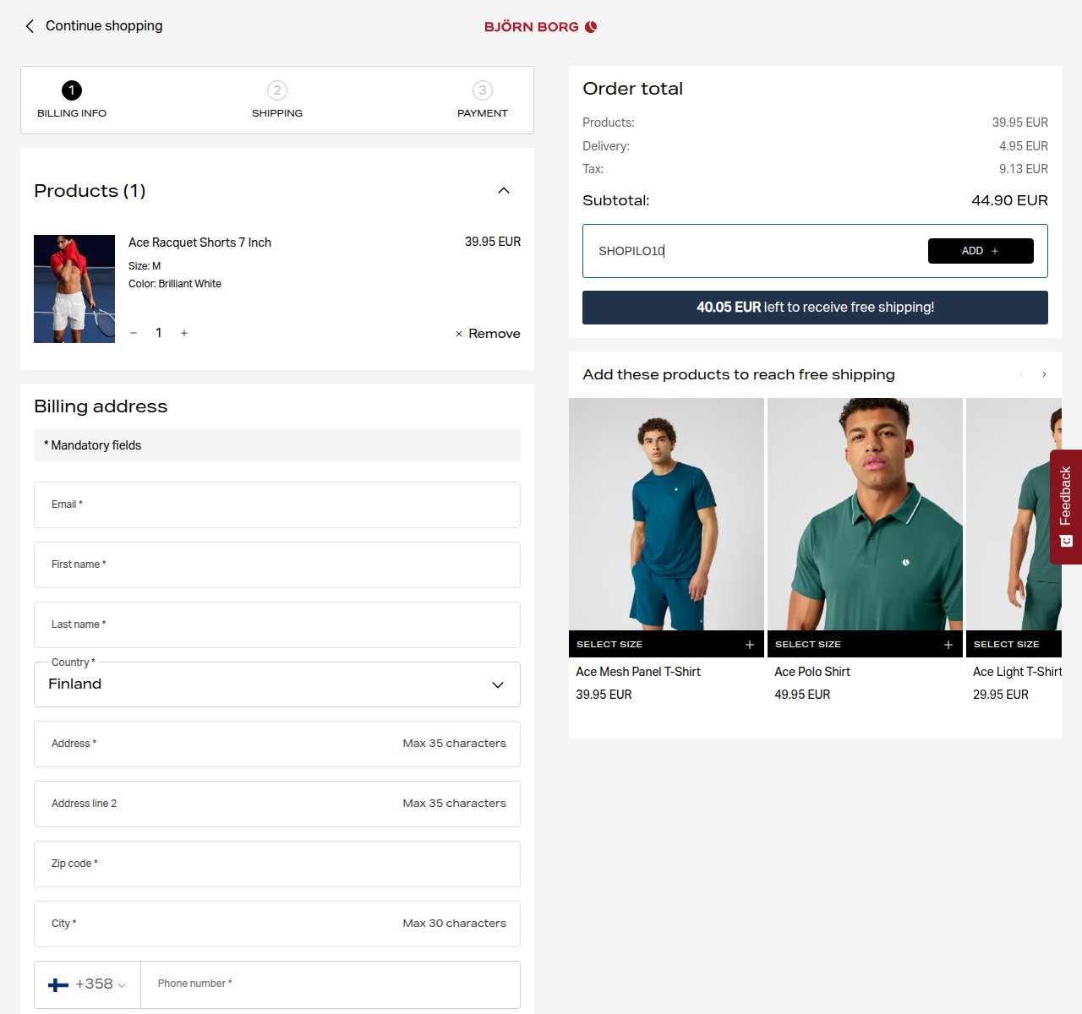Viewport: 1082px width, 1014px height.
Task: Select size for Ace Polo Shirt
Action: pyautogui.click(x=865, y=644)
